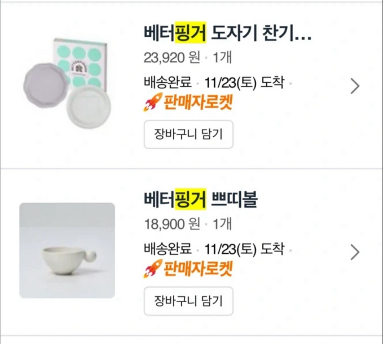
Task: Expand details for the 도자기 찬기 order via chevron
Action: [x=355, y=86]
